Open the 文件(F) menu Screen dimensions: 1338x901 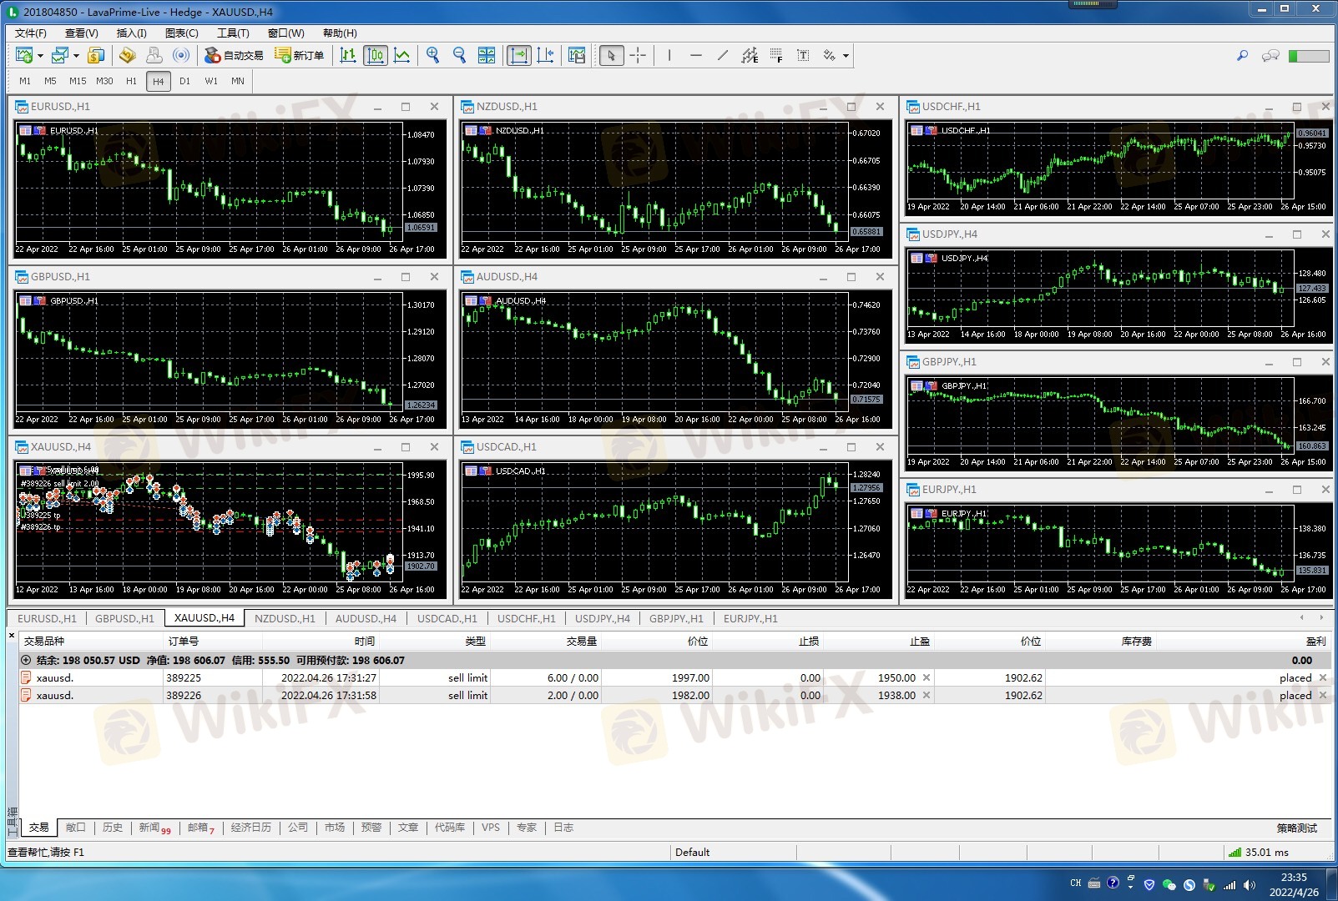pyautogui.click(x=31, y=33)
